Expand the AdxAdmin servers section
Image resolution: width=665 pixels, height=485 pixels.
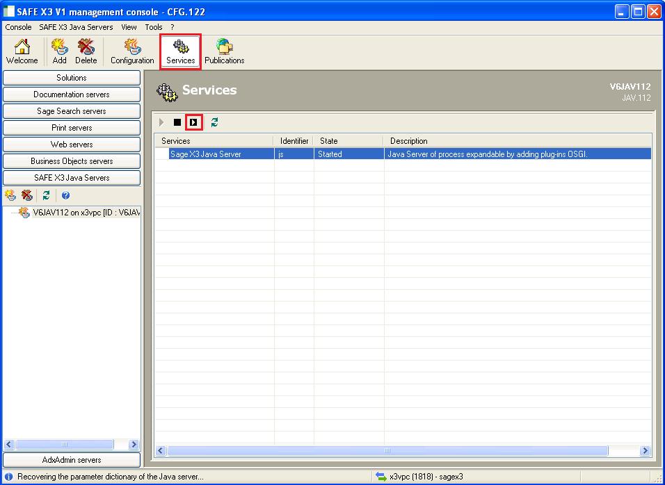tap(72, 460)
